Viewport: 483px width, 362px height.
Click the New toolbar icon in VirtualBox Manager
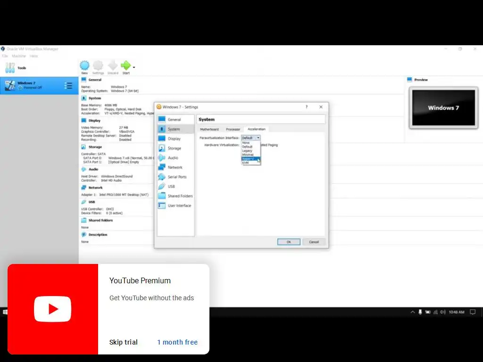click(x=84, y=67)
